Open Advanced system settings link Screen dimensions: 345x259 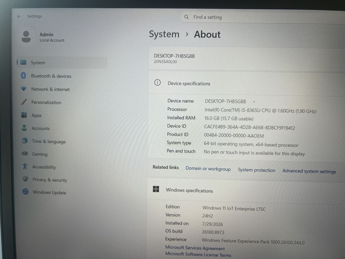click(309, 171)
